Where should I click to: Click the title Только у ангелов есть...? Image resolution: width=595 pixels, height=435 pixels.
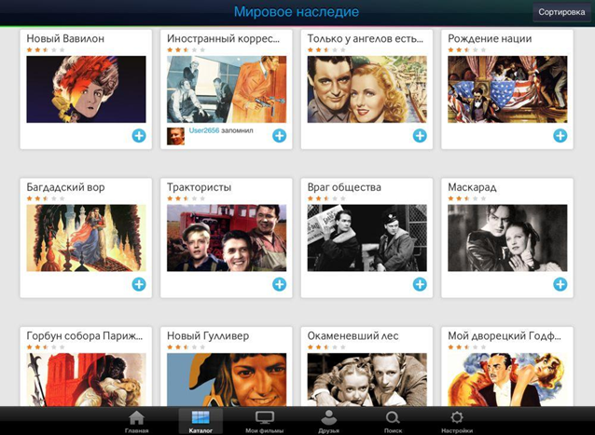point(365,38)
